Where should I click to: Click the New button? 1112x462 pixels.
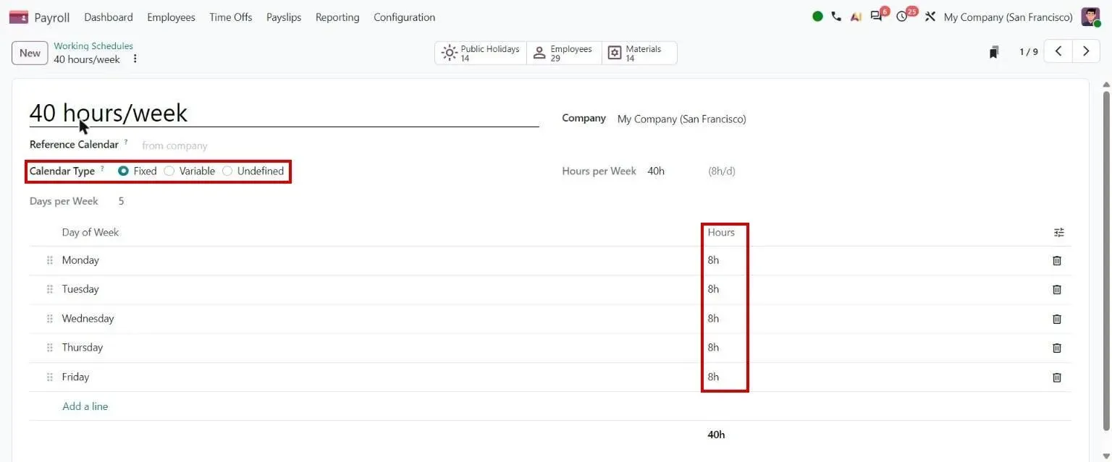click(30, 53)
